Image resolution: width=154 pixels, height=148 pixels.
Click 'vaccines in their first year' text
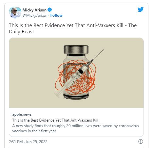tap(34, 131)
